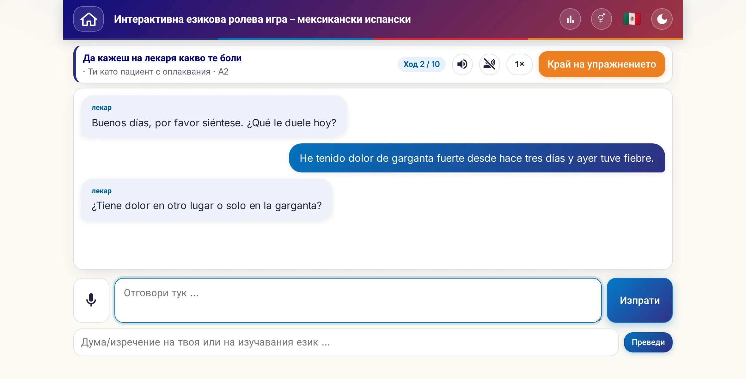This screenshot has height=379, width=746.
Task: Click the Ход 2 / 10 indicator
Action: (x=421, y=64)
